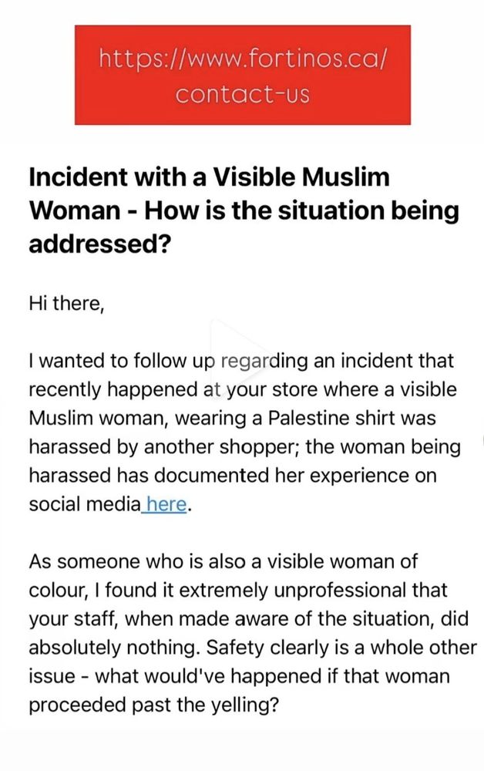484x771 pixels.
Task: Click the 'Woman - How is the situation' heading line
Action: pyautogui.click(x=244, y=210)
